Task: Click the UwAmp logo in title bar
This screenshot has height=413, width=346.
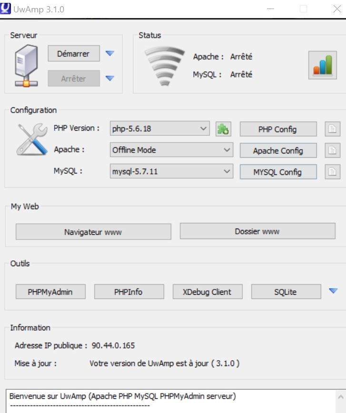Action: pyautogui.click(x=7, y=9)
